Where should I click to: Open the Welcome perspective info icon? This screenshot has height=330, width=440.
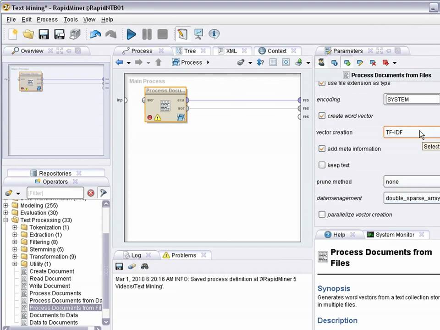[214, 34]
